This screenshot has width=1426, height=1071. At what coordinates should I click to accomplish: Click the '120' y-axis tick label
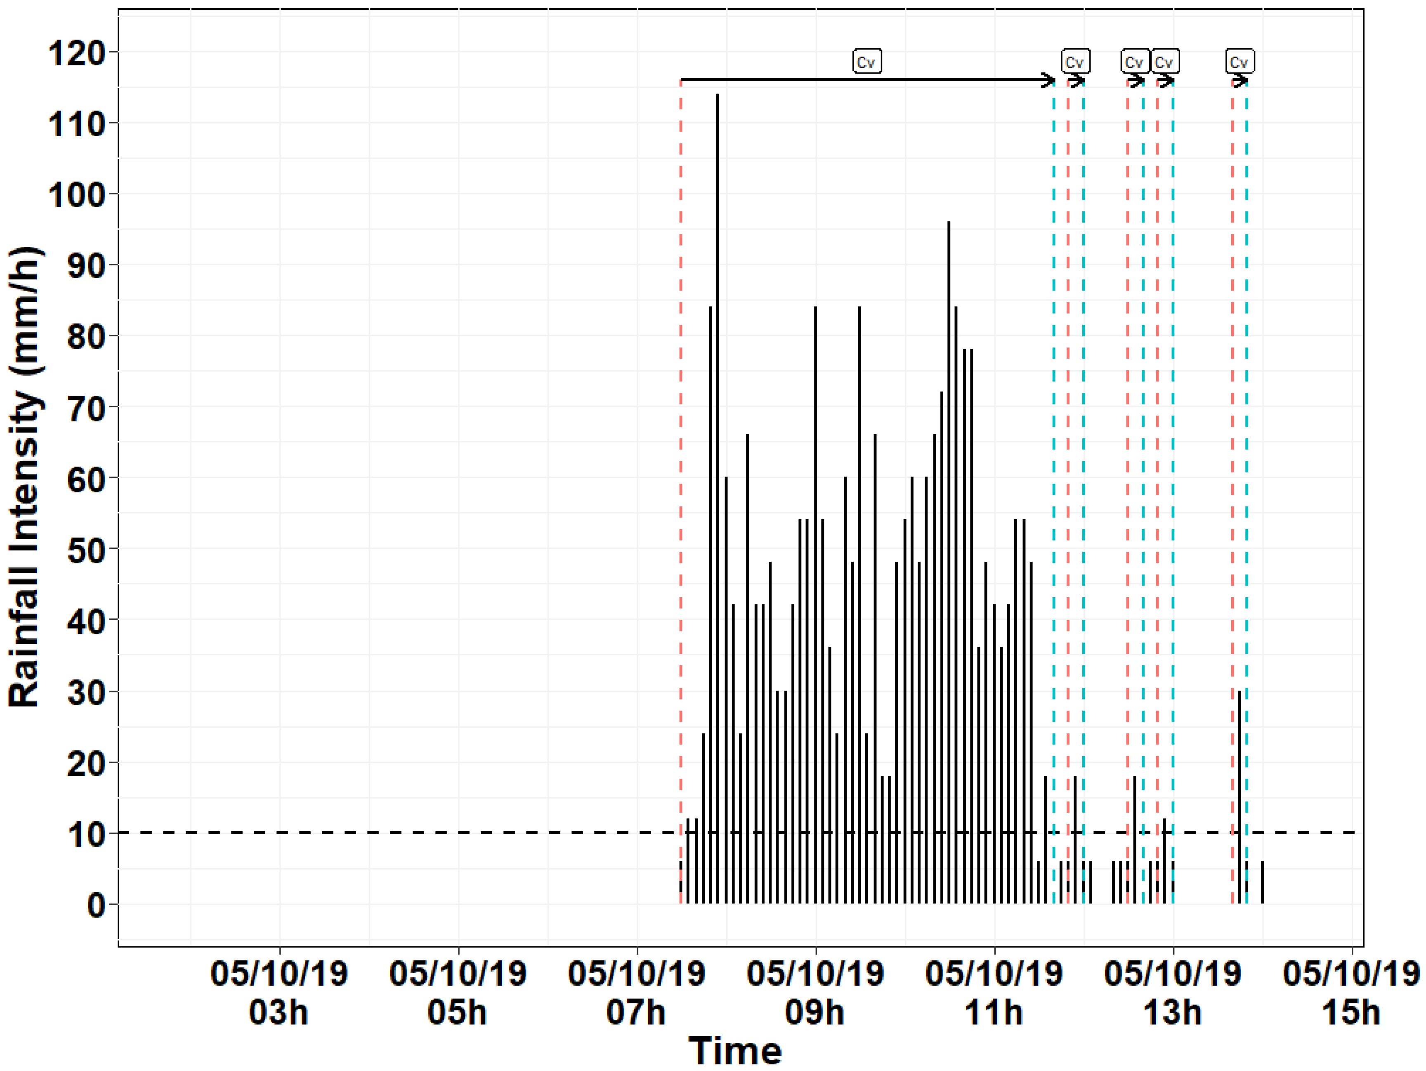tap(76, 52)
